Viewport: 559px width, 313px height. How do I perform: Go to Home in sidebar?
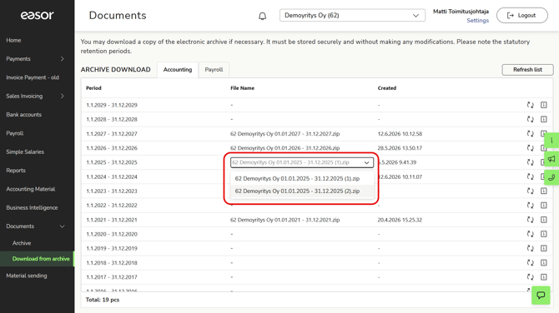tap(13, 40)
